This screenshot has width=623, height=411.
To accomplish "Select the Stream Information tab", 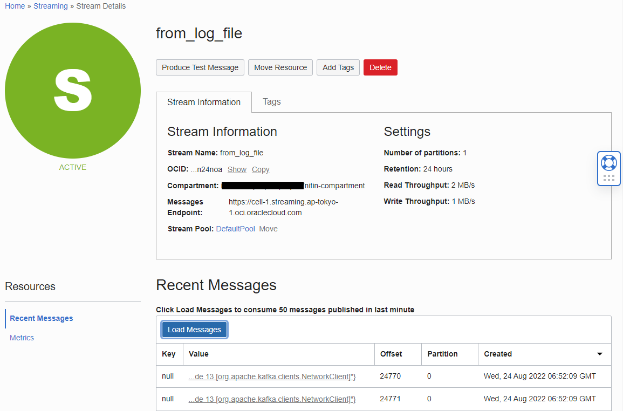I will (x=204, y=102).
